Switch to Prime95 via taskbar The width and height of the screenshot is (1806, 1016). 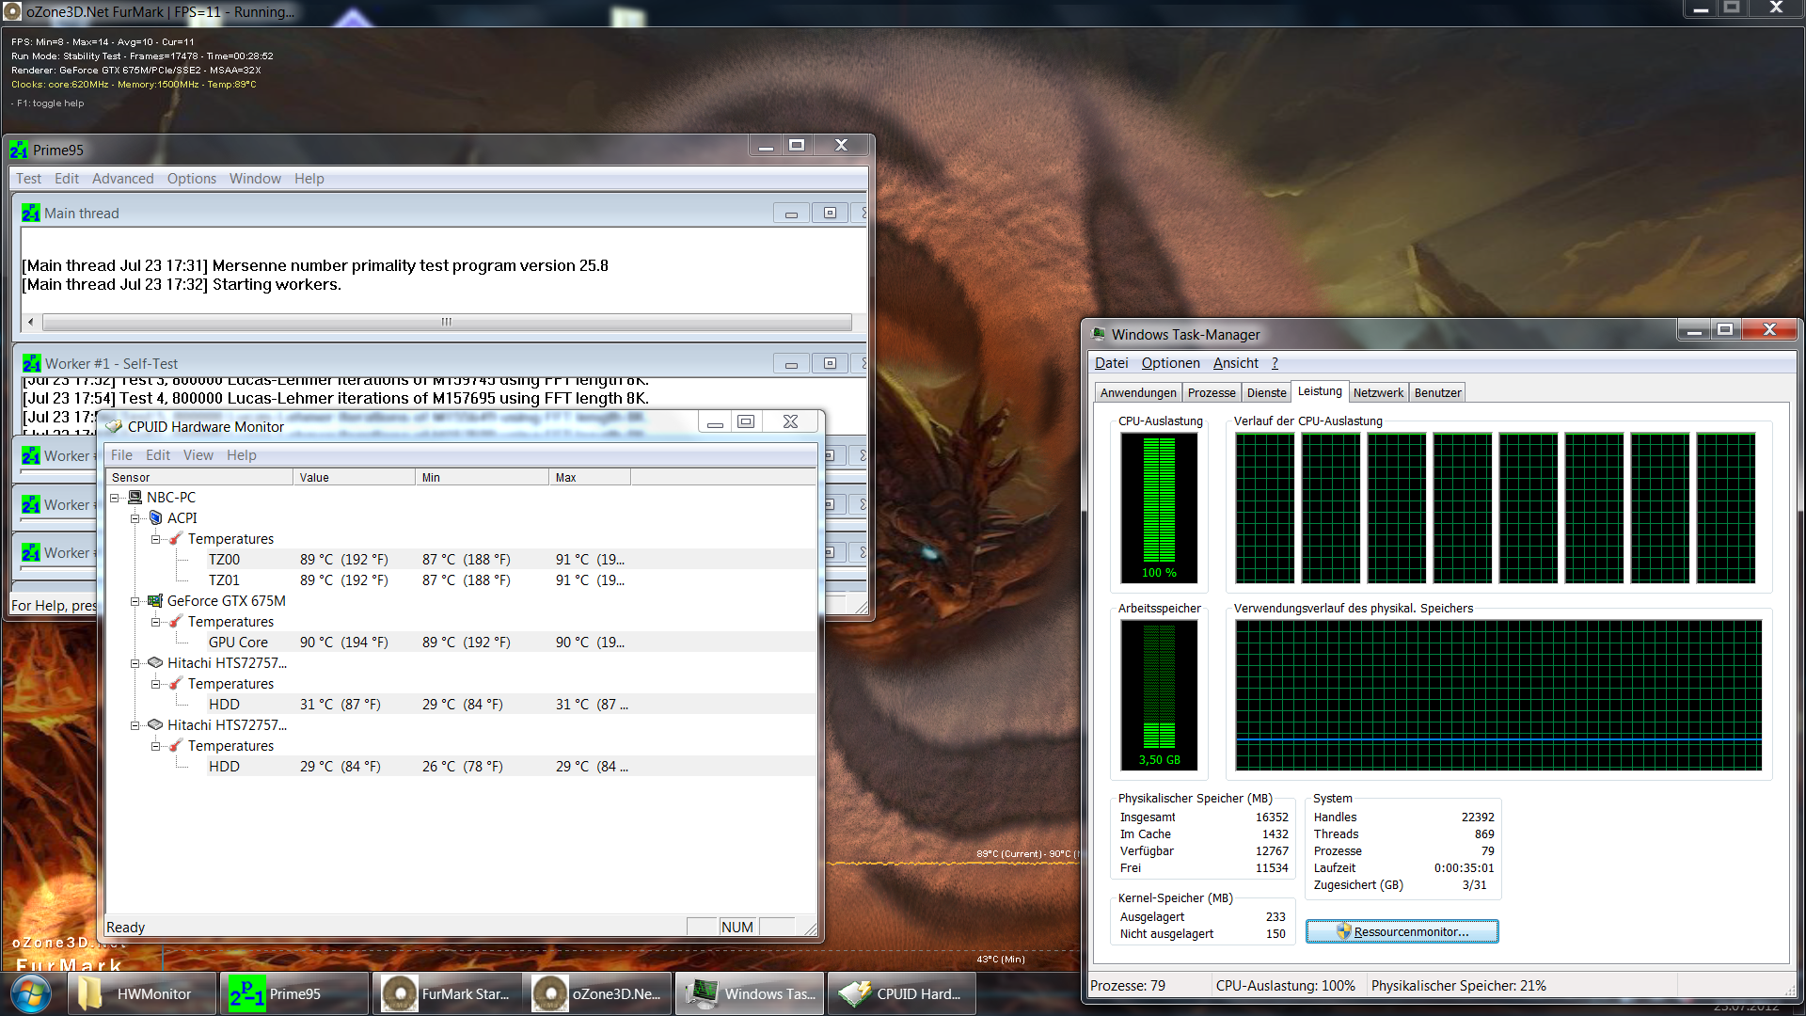[x=294, y=994]
